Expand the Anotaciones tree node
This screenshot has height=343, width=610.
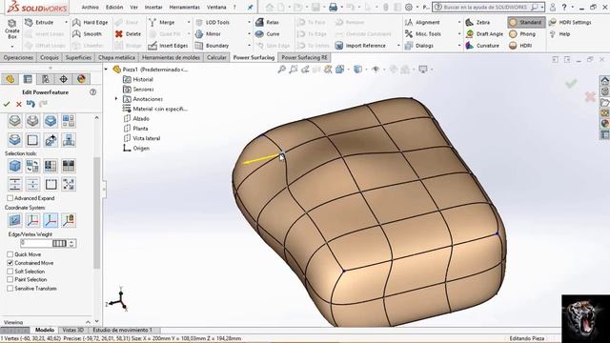pos(116,99)
